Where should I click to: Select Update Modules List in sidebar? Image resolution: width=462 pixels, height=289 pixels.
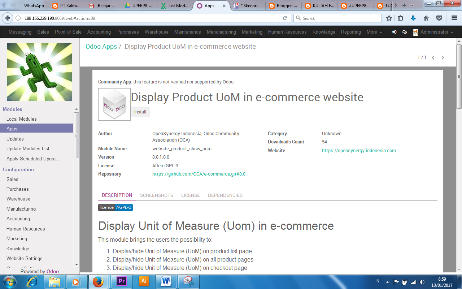pos(28,148)
